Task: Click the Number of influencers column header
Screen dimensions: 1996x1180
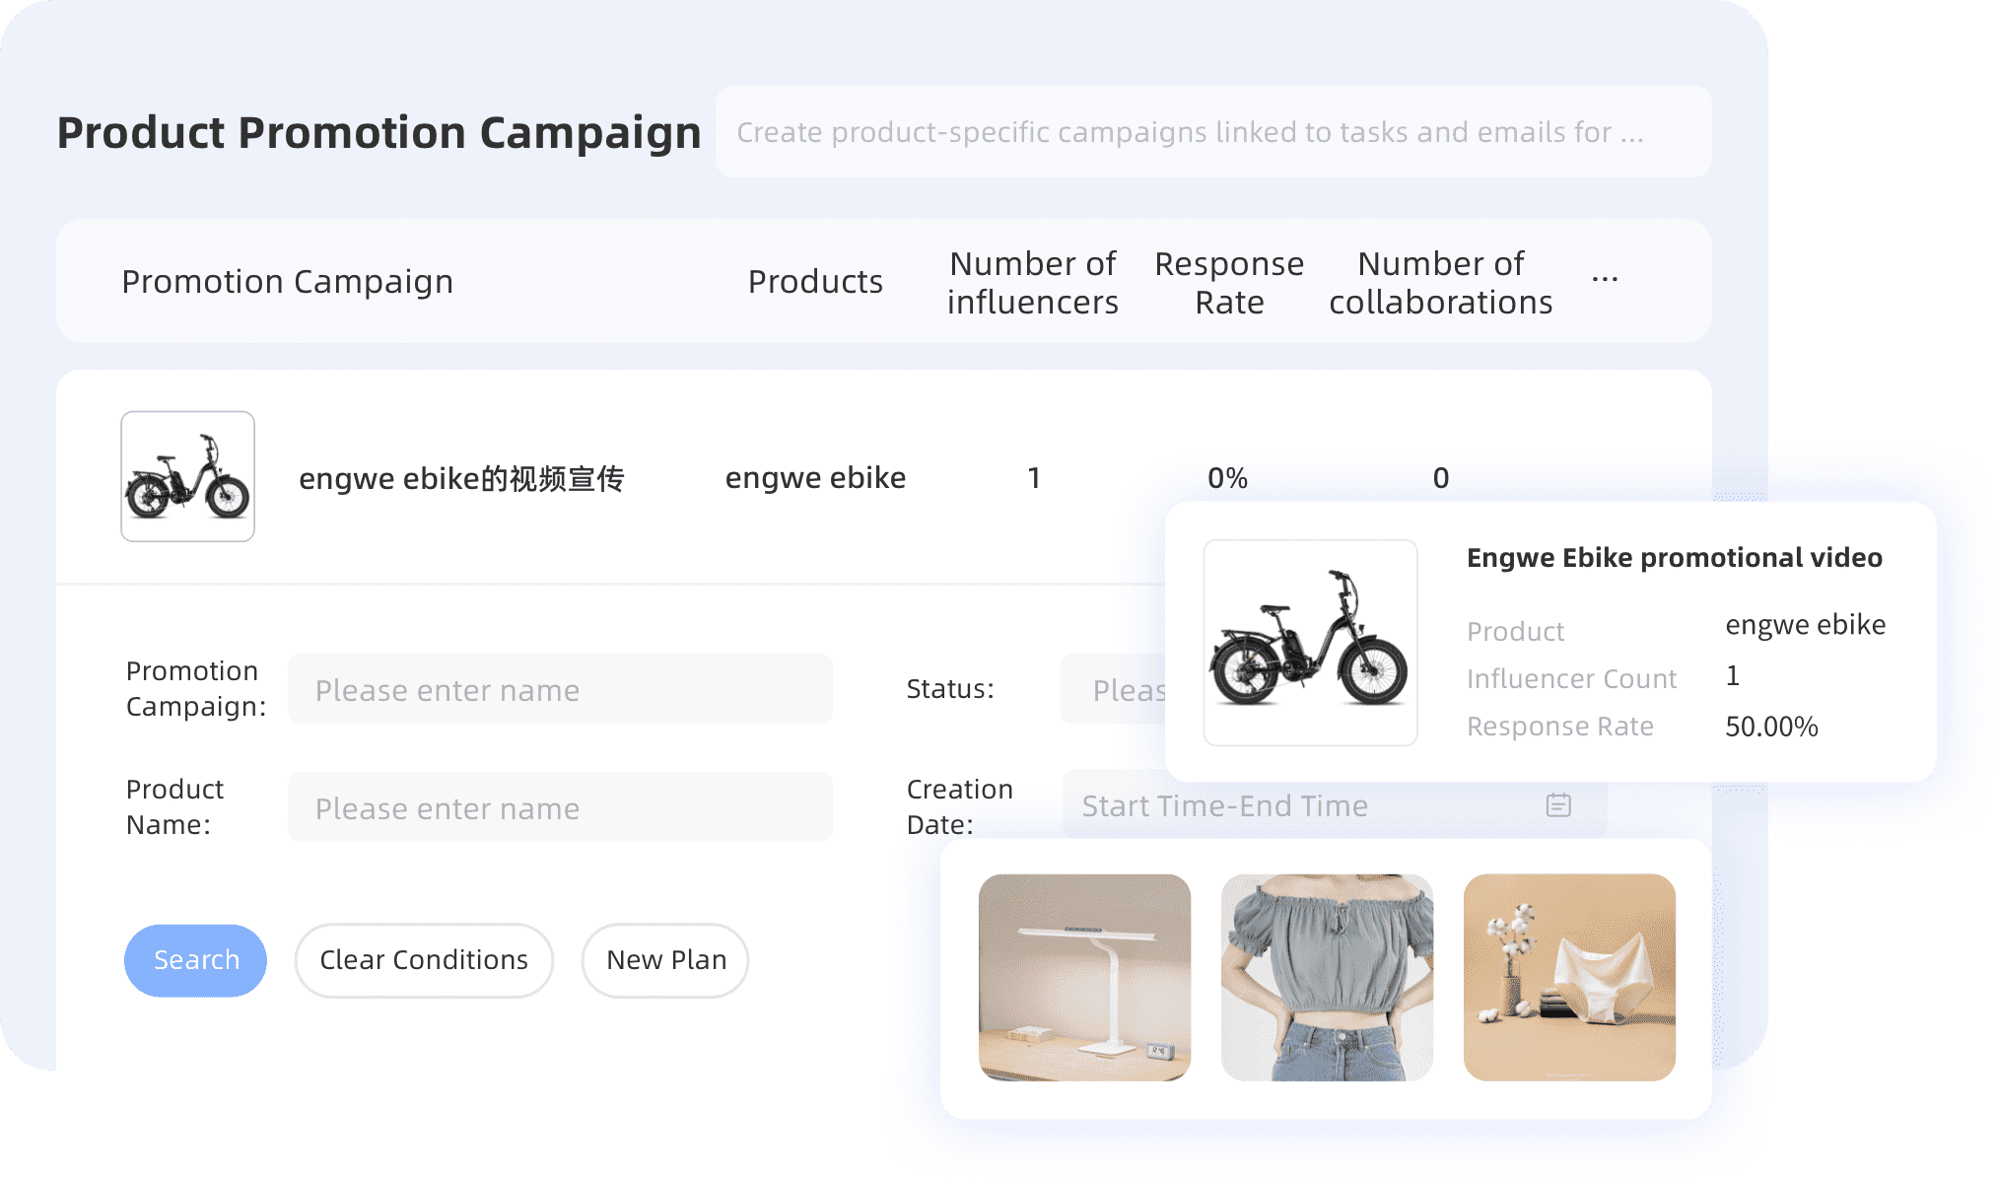Action: pyautogui.click(x=1032, y=282)
